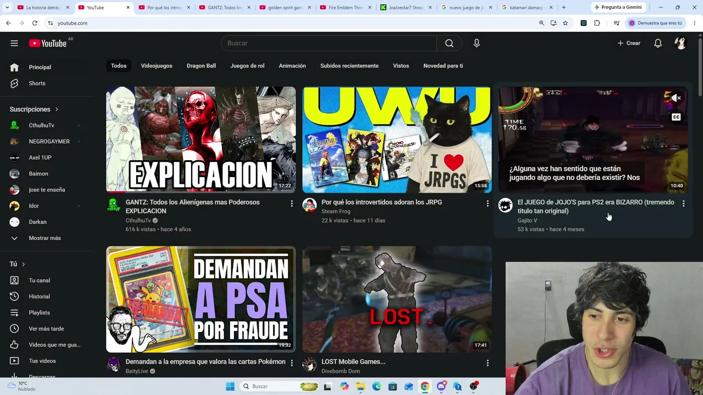Screen dimensions: 703x395
Task: Open options for Demandan a PSA video
Action: coord(292,363)
